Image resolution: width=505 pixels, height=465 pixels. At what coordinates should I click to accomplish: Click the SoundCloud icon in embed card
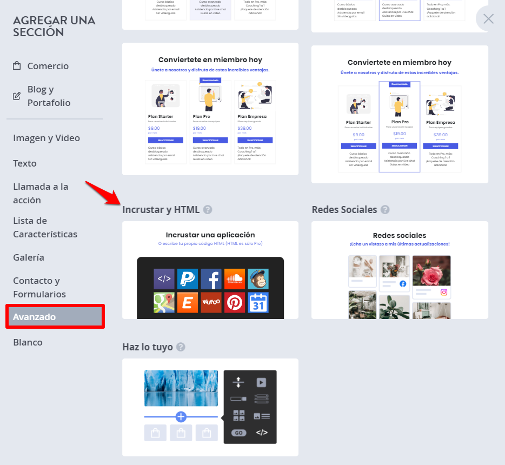[235, 279]
